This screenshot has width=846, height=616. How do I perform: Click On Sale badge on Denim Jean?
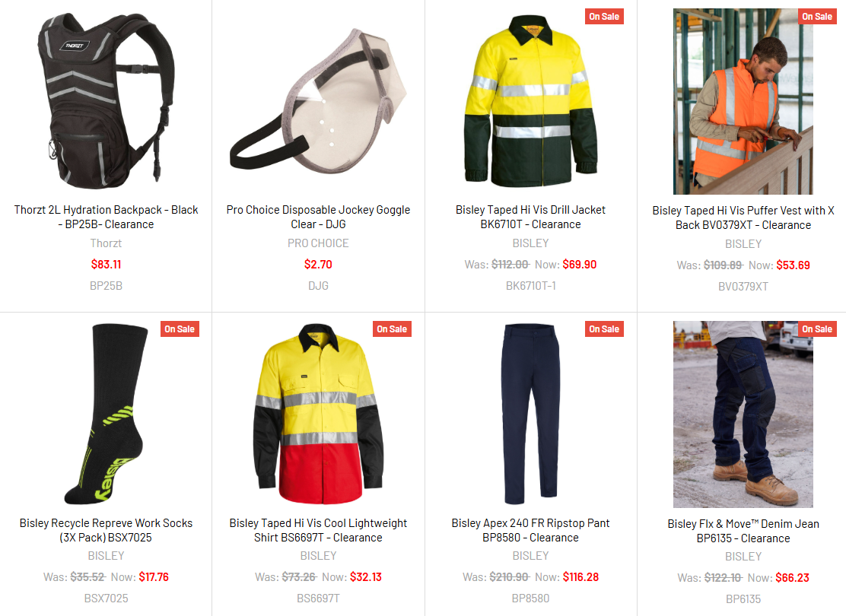click(x=817, y=329)
